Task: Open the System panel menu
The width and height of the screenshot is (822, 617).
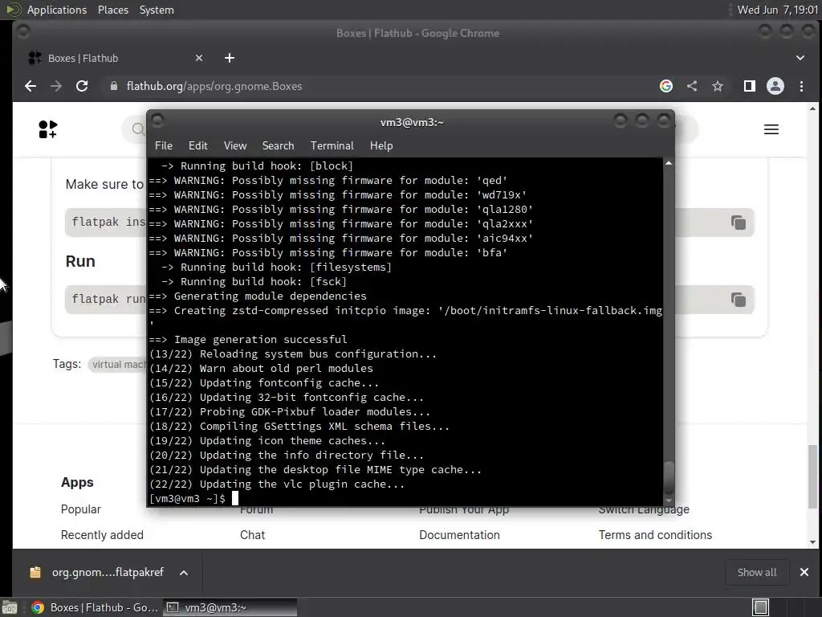Action: tap(157, 10)
